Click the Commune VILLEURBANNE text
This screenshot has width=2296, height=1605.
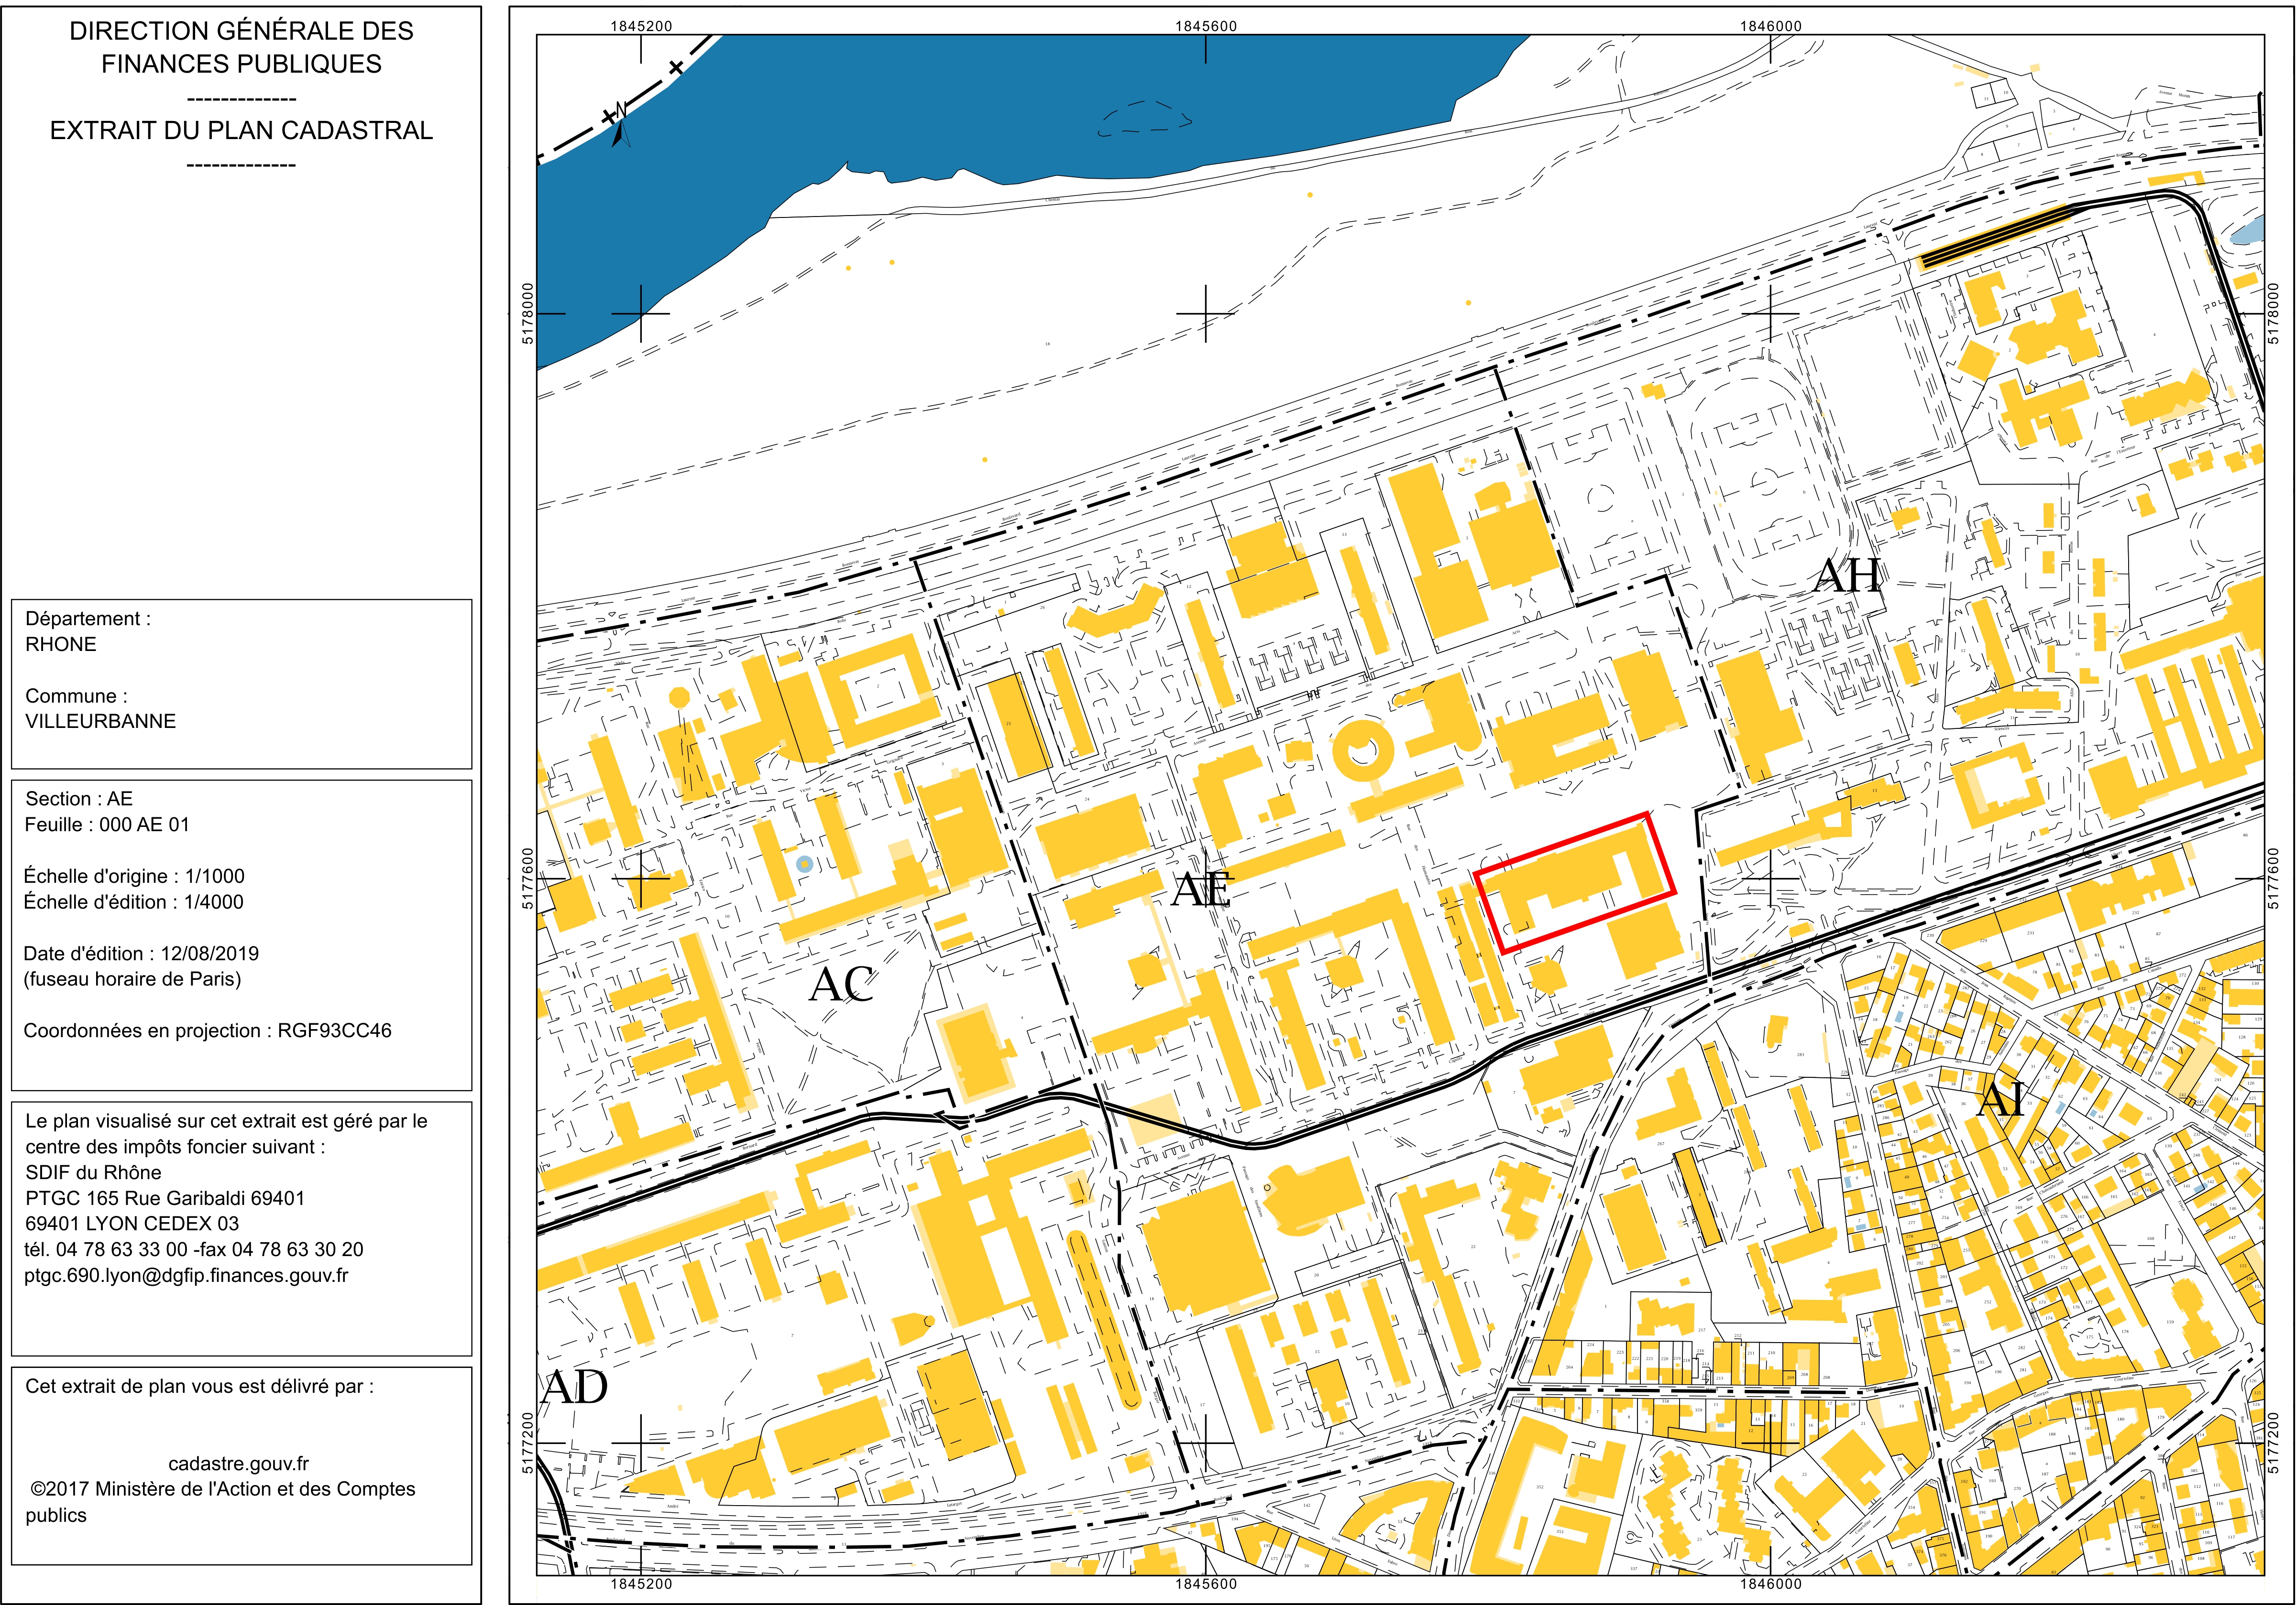point(100,708)
